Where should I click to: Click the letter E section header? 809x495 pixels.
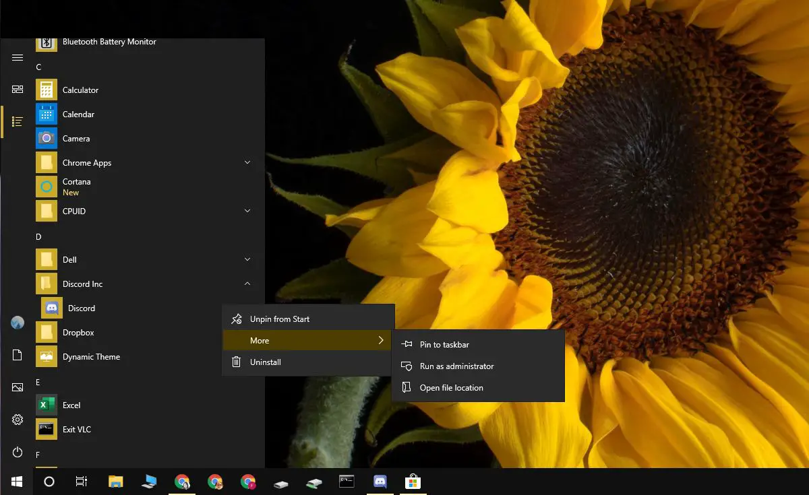[38, 383]
